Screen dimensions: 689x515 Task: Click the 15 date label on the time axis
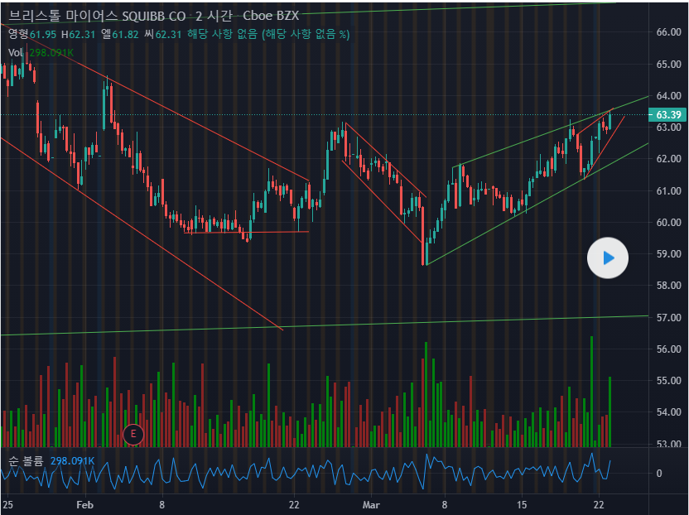pyautogui.click(x=521, y=505)
